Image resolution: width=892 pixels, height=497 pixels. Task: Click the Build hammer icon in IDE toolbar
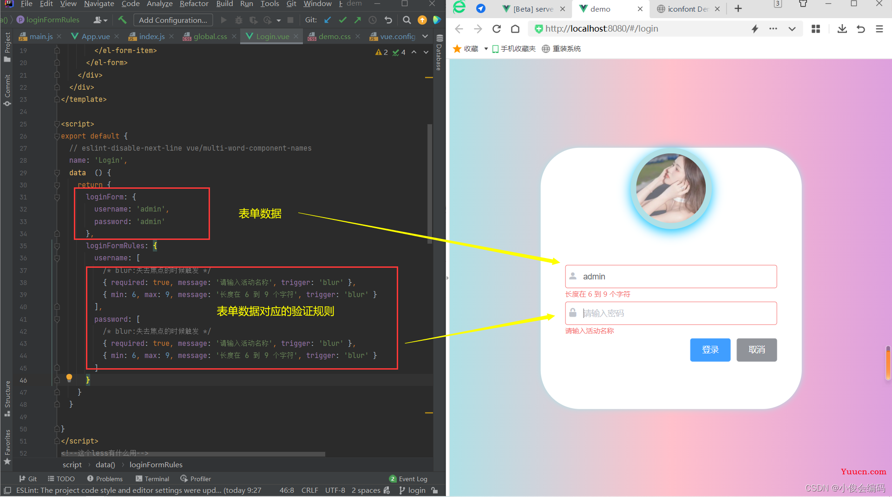coord(122,20)
